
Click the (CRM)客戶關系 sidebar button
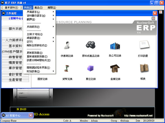click(13, 52)
